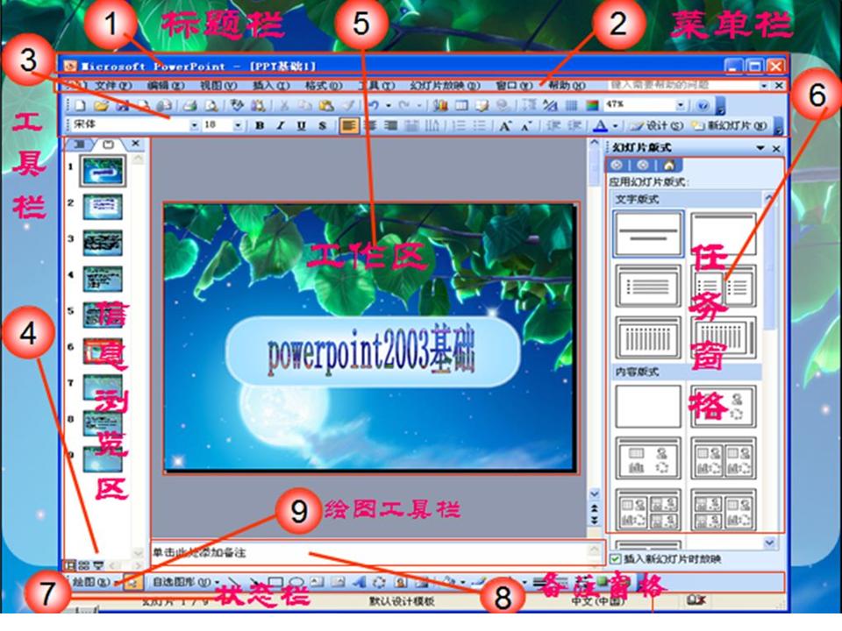Close the 幻灯片版式 task pane

[x=776, y=148]
